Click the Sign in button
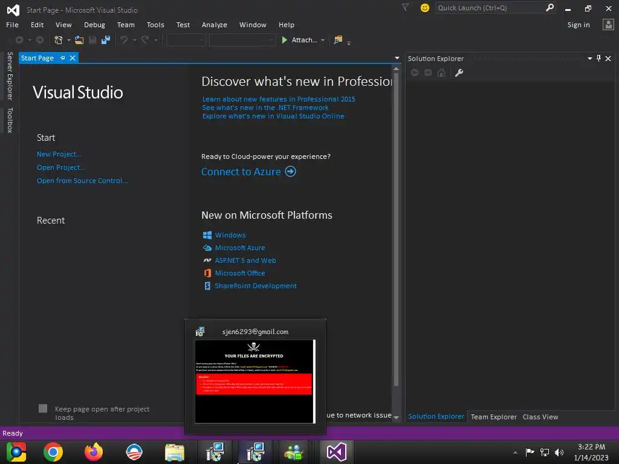The width and height of the screenshot is (619, 464). [578, 25]
